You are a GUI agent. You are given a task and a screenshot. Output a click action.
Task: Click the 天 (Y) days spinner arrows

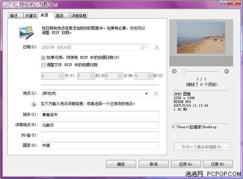tap(61, 76)
